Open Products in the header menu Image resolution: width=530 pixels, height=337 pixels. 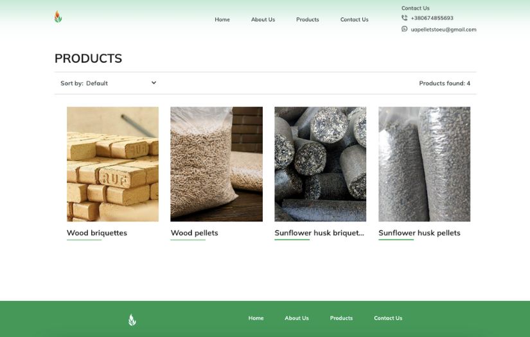tap(308, 20)
